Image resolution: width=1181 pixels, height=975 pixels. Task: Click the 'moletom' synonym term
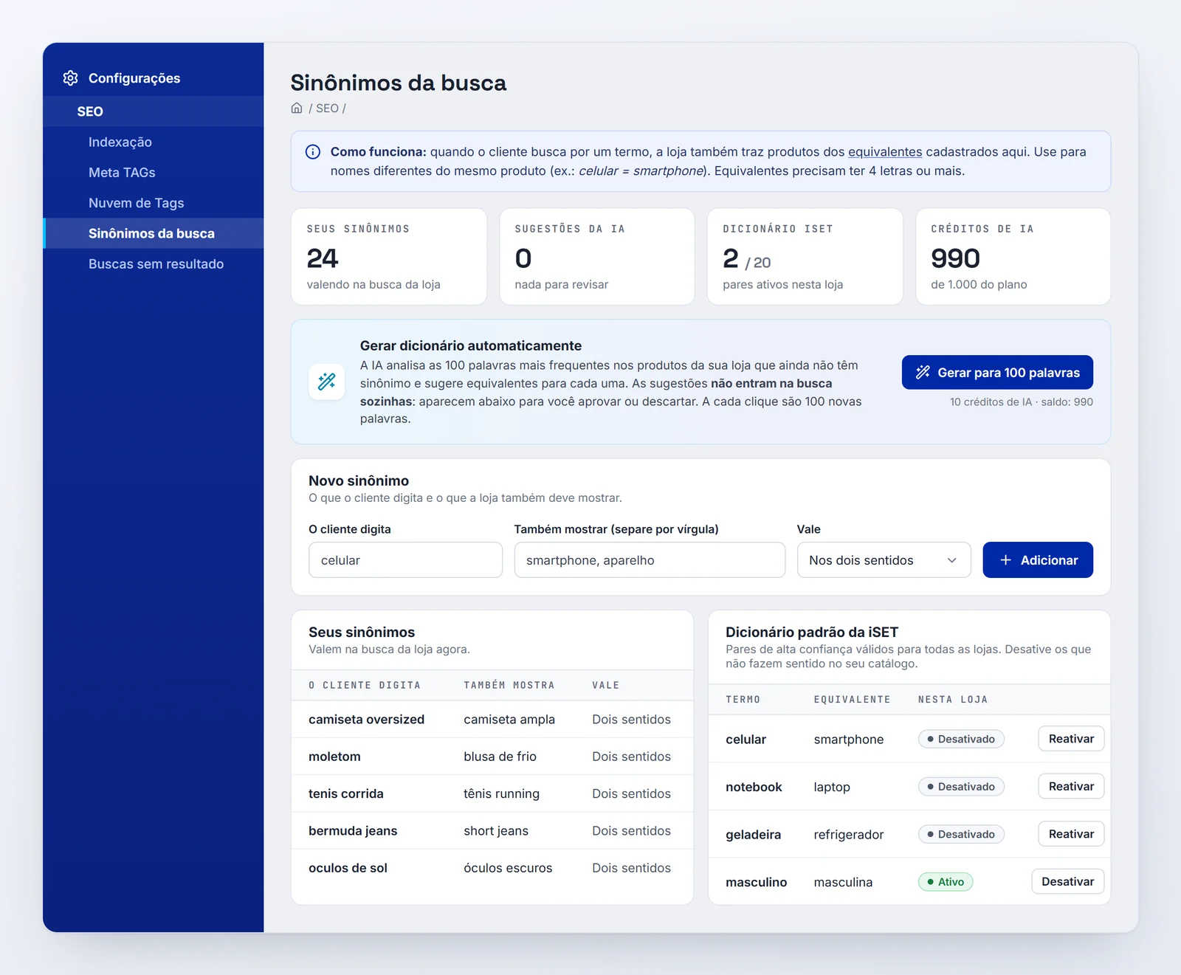click(334, 757)
